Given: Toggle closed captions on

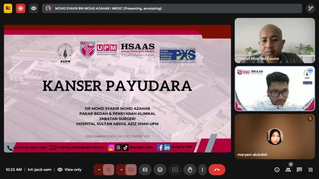Looking at the screenshot, I should tap(145, 170).
